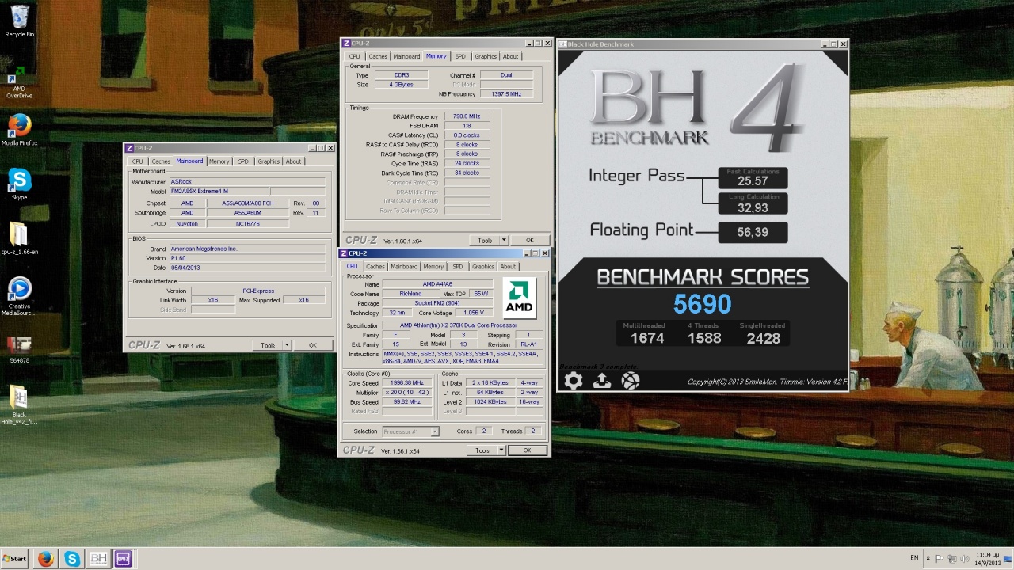The width and height of the screenshot is (1014, 570).
Task: Switch to CPU-Z taskbar button
Action: coord(123,559)
